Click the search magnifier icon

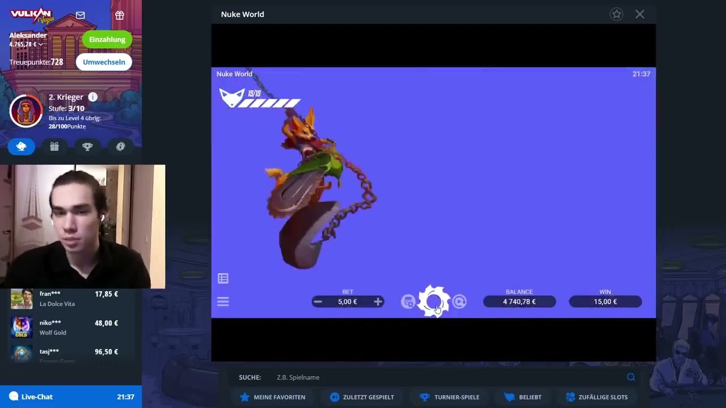click(x=631, y=377)
